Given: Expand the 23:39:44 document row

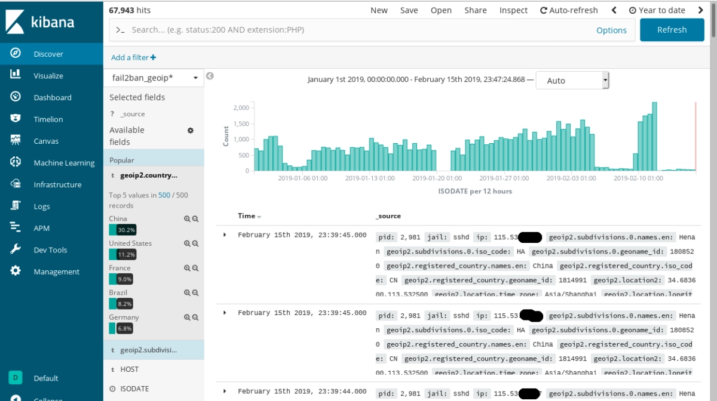Looking at the screenshot, I should click(225, 391).
